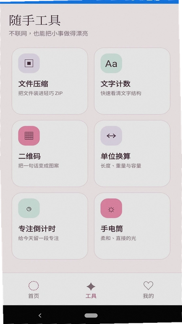Launch 专注倒计时 from its card title
The width and height of the screenshot is (182, 324).
point(37,229)
